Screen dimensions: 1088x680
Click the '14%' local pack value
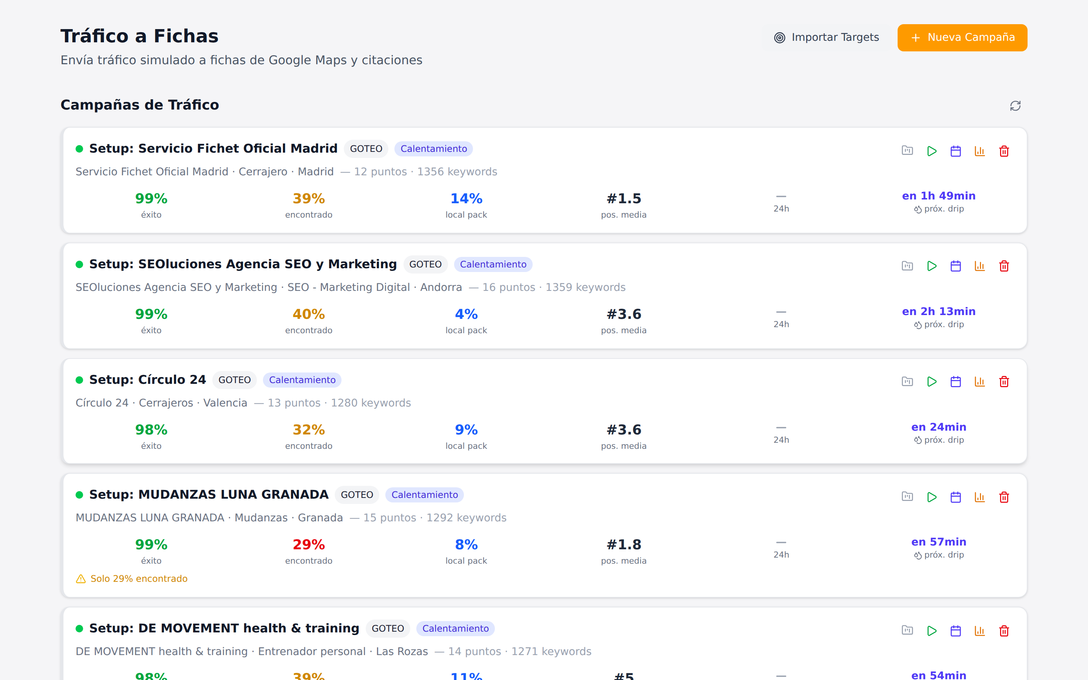466,199
